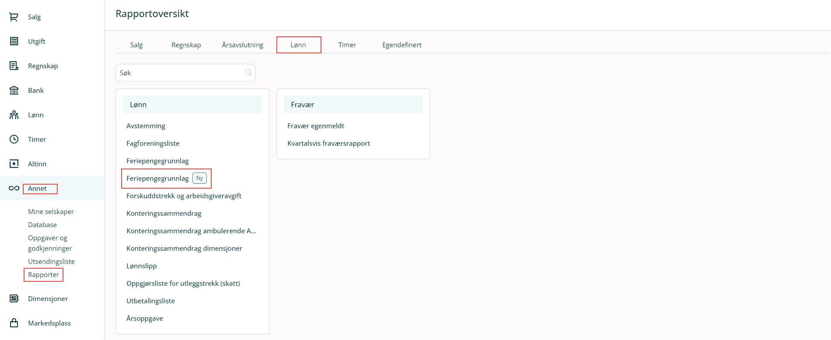Image resolution: width=831 pixels, height=340 pixels.
Task: Click the Regnskap ledger icon in sidebar
Action: tap(14, 66)
